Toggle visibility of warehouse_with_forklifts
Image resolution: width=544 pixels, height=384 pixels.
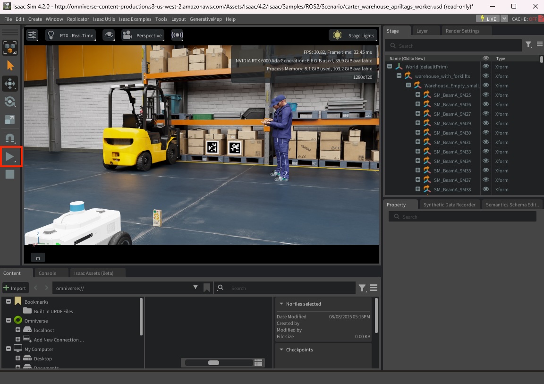(x=486, y=76)
